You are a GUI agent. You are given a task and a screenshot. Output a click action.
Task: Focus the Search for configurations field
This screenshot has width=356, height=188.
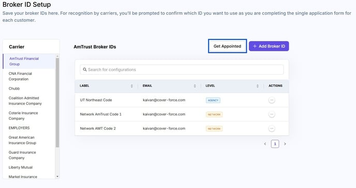[x=182, y=69]
